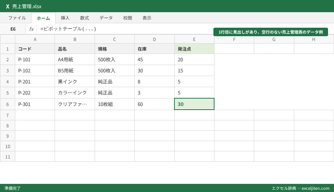Select reorder point cell with value 15
Screen dimensions: 334x192
(194, 71)
